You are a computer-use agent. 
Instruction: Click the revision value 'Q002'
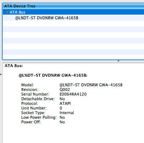pyautogui.click(x=65, y=90)
